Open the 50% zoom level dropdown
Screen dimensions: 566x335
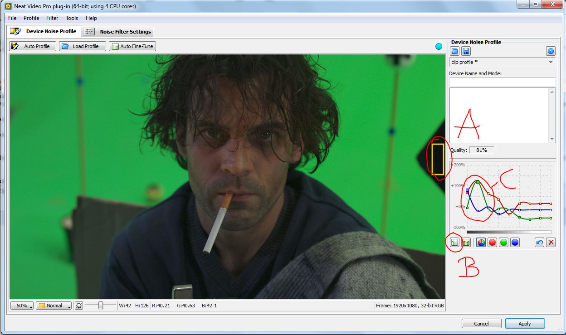tap(22, 306)
